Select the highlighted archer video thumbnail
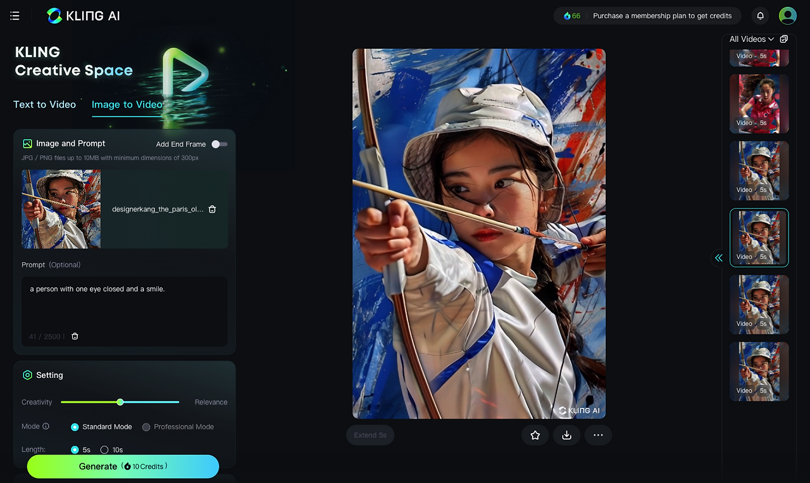This screenshot has width=810, height=483. [x=759, y=237]
